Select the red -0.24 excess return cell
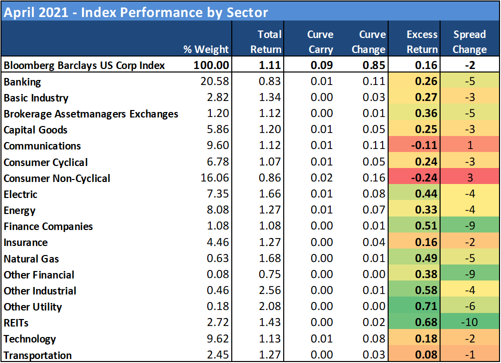The image size is (501, 363). (x=424, y=178)
